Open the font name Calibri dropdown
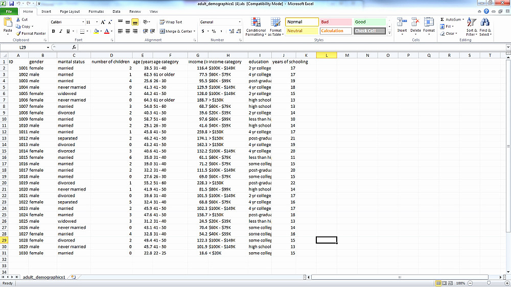Viewport: 511px width, 287px height. 83,22
